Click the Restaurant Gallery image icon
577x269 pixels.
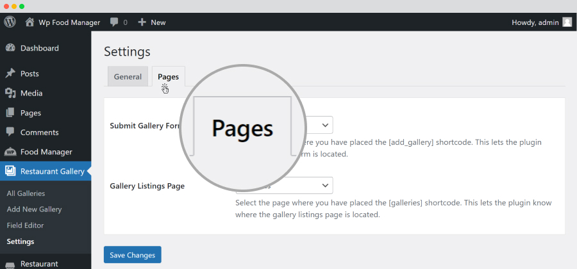pos(10,171)
